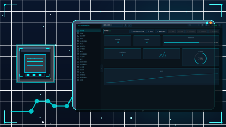The height and width of the screenshot is (127, 226).
Task: Click the 添加组件 add widget button
Action: click(191, 31)
